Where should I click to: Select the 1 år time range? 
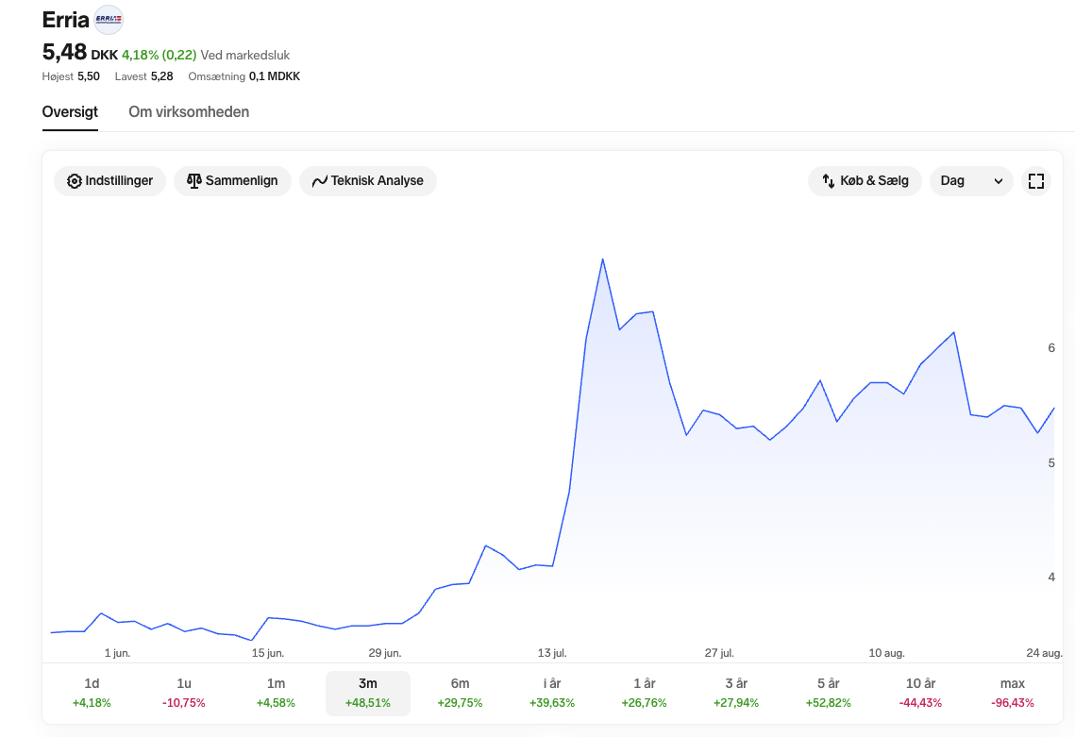point(645,694)
